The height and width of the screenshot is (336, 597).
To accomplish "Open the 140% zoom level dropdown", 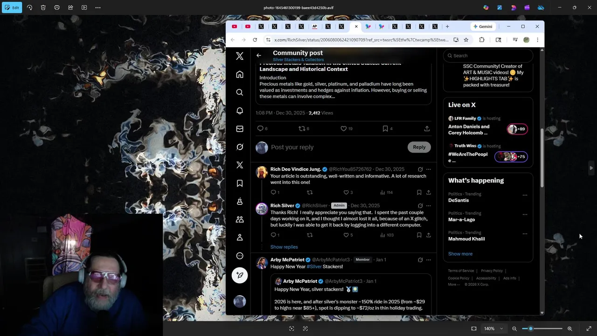I will pyautogui.click(x=493, y=329).
